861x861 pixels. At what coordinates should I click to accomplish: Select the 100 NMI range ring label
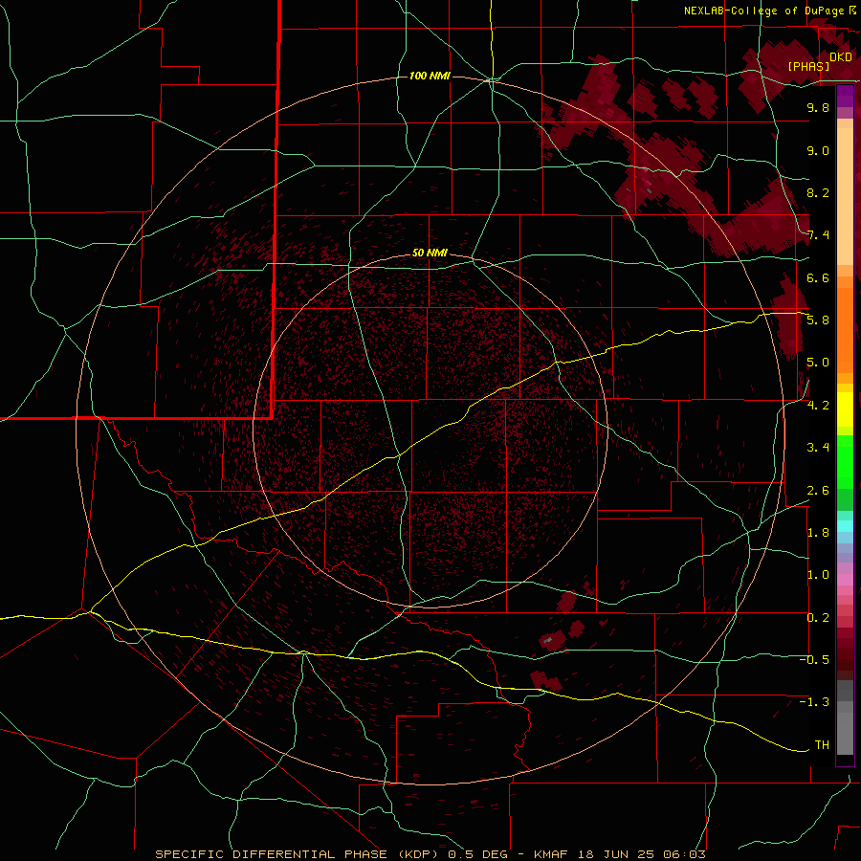(430, 76)
